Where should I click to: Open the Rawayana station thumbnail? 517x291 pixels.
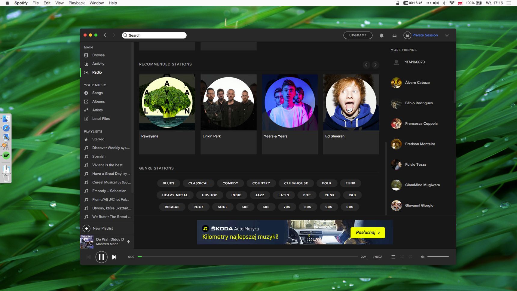167,102
